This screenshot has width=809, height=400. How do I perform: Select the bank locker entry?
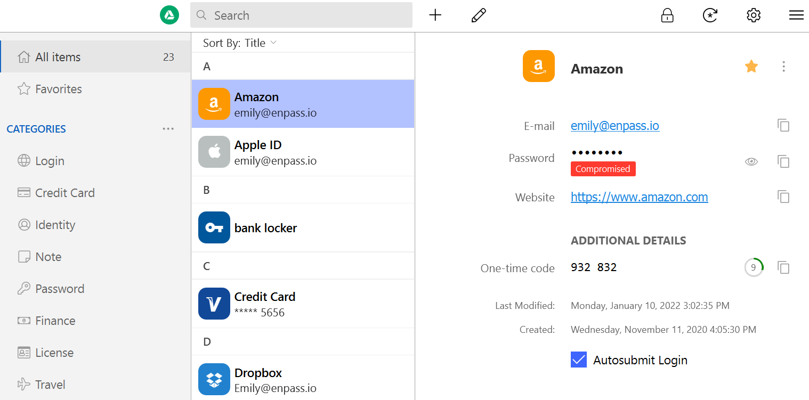(x=303, y=228)
